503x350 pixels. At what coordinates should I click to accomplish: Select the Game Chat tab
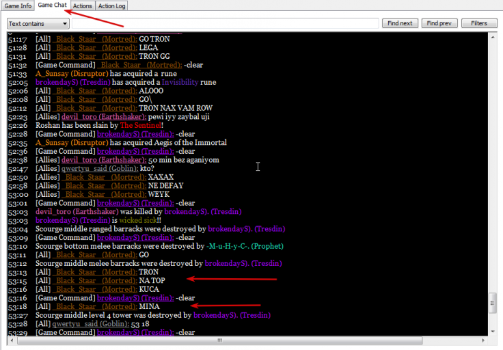tap(52, 5)
